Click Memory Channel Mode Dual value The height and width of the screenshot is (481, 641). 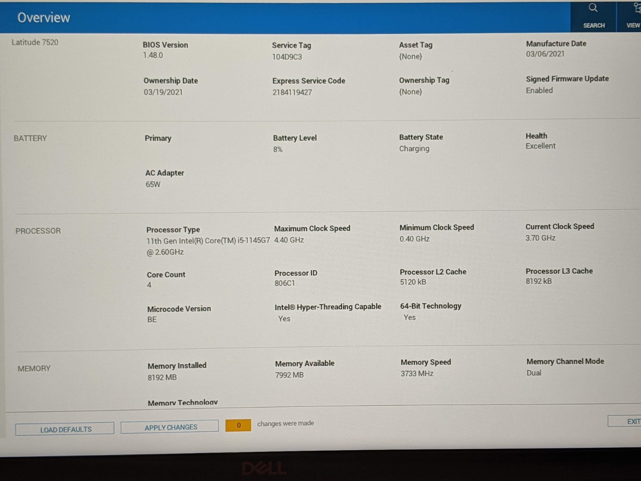click(x=534, y=373)
